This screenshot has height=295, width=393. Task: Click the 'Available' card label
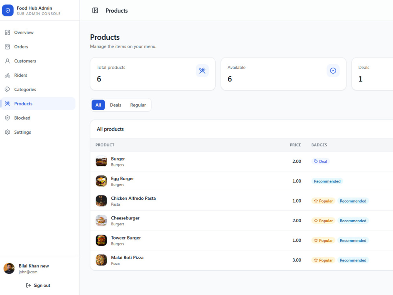tap(236, 68)
